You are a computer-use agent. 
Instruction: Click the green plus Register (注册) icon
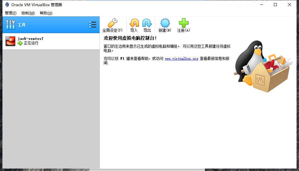tap(184, 23)
